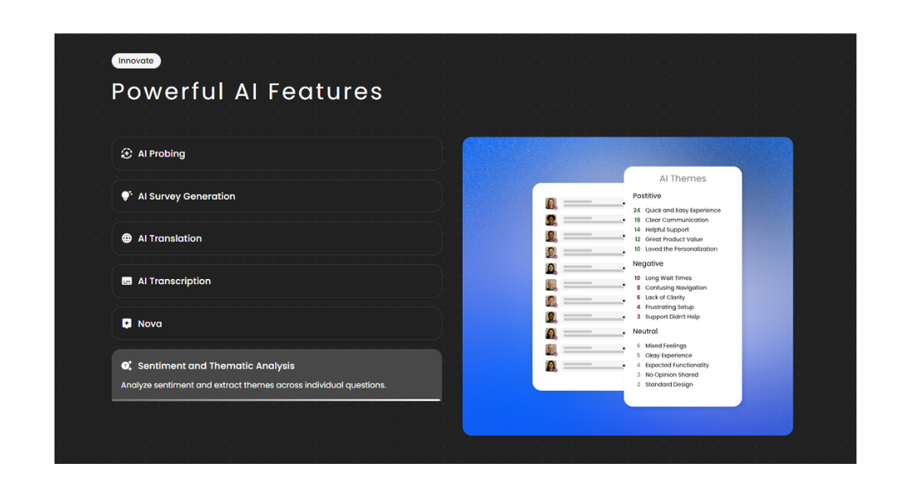The height and width of the screenshot is (497, 911).
Task: Click the AI Probing refresh icon
Action: 126,153
